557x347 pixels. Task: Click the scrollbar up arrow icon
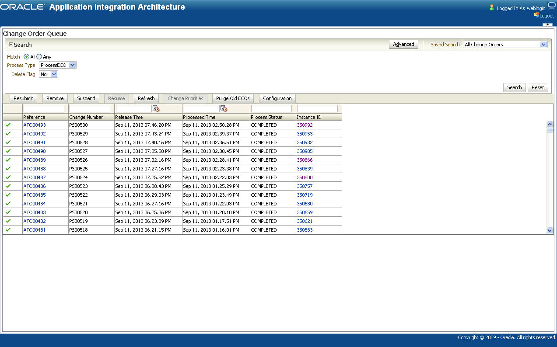[x=550, y=124]
